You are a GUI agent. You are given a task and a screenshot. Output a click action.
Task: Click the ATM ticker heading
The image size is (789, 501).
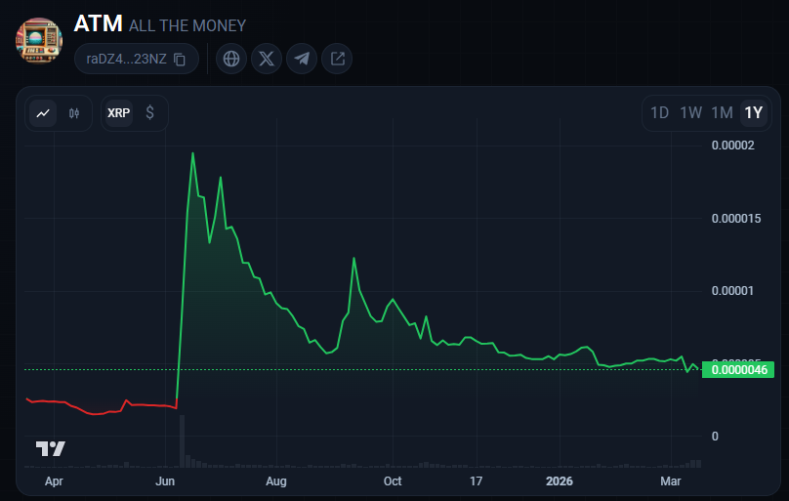point(98,23)
